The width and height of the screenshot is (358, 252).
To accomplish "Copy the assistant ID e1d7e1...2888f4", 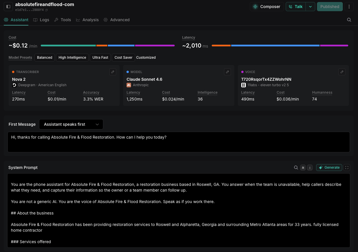I will (x=47, y=10).
